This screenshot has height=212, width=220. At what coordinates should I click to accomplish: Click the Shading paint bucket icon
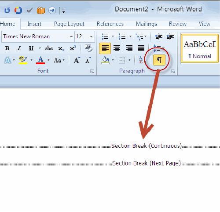pyautogui.click(x=105, y=60)
